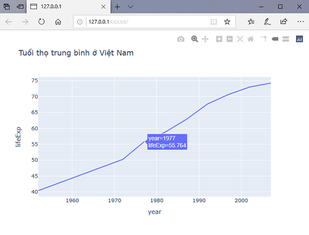The width and height of the screenshot is (309, 235).
Task: Open a new tab with plus button
Action: [117, 7]
